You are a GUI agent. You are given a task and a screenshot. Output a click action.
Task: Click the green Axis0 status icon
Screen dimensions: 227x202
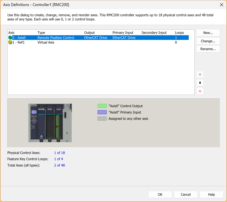[x=10, y=38]
